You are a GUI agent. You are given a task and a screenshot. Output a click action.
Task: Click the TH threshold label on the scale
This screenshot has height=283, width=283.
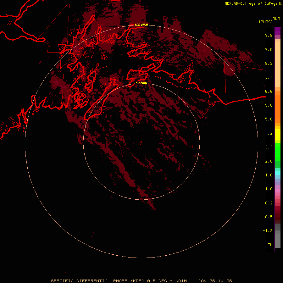(270, 245)
